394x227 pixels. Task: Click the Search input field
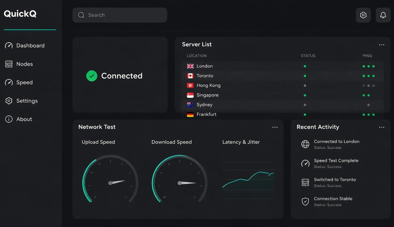[120, 15]
